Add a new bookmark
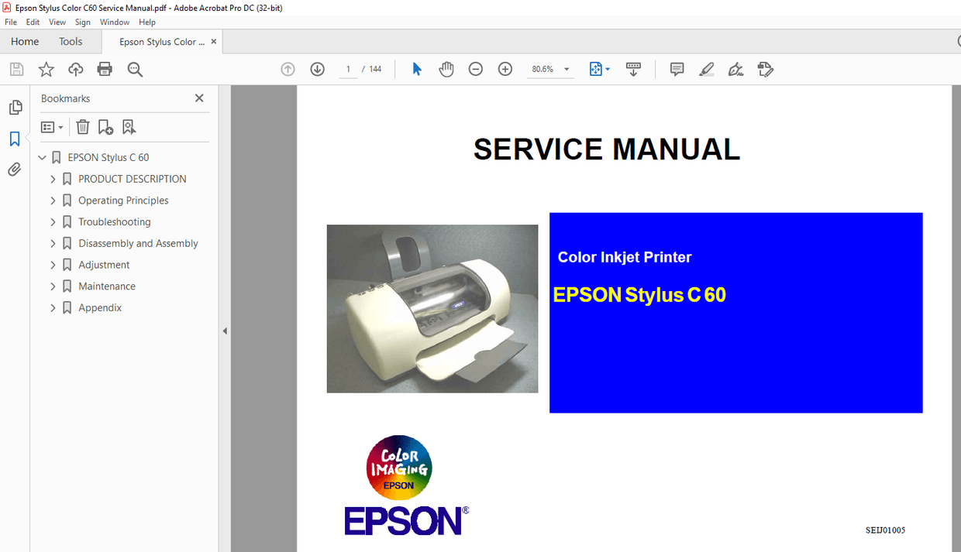 [x=105, y=126]
